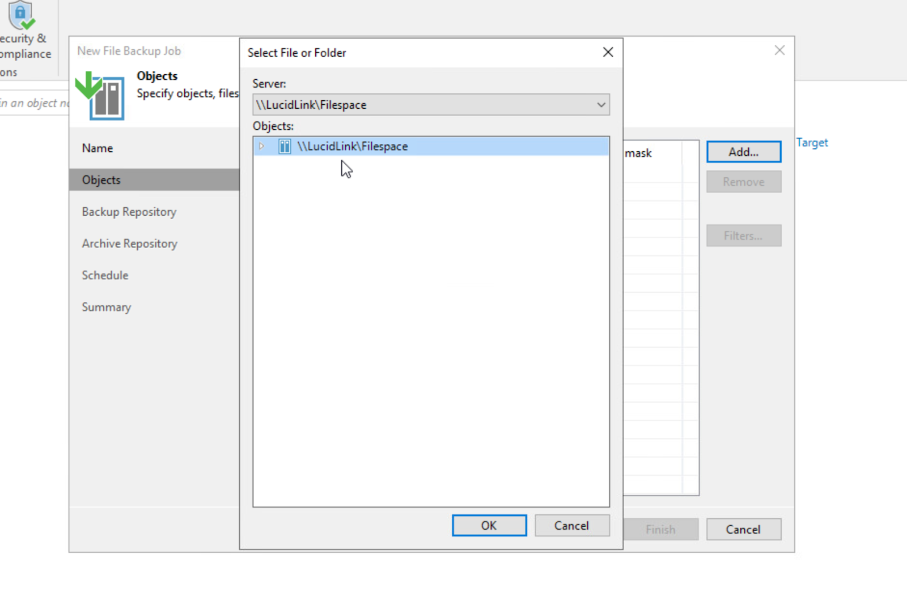Viewport: 907px width, 602px height.
Task: Select the Objects wizard step
Action: click(x=154, y=180)
